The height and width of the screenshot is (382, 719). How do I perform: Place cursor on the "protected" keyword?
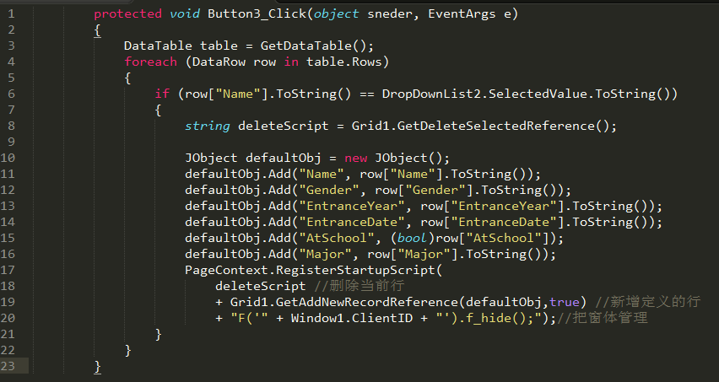128,14
